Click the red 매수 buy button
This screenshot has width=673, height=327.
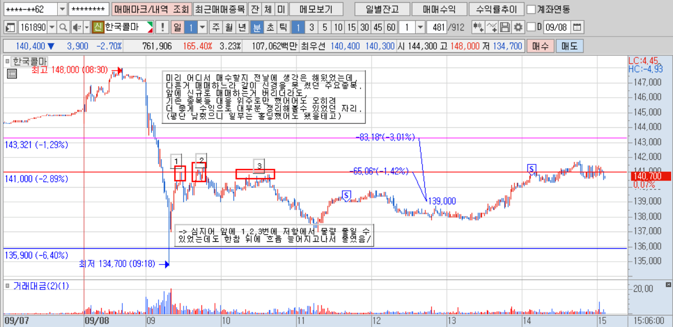pyautogui.click(x=540, y=46)
